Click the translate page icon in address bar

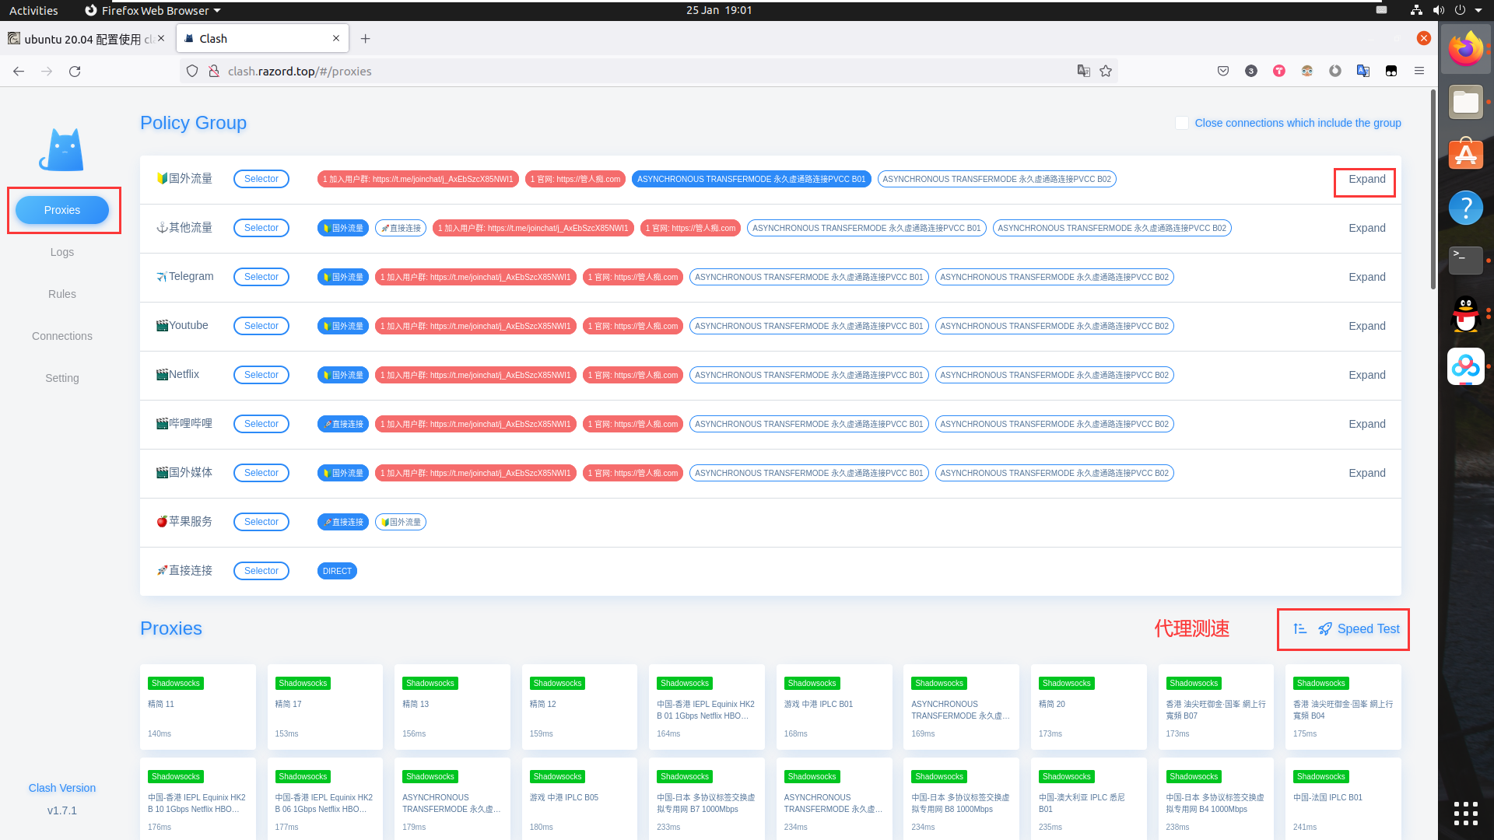pyautogui.click(x=1083, y=71)
